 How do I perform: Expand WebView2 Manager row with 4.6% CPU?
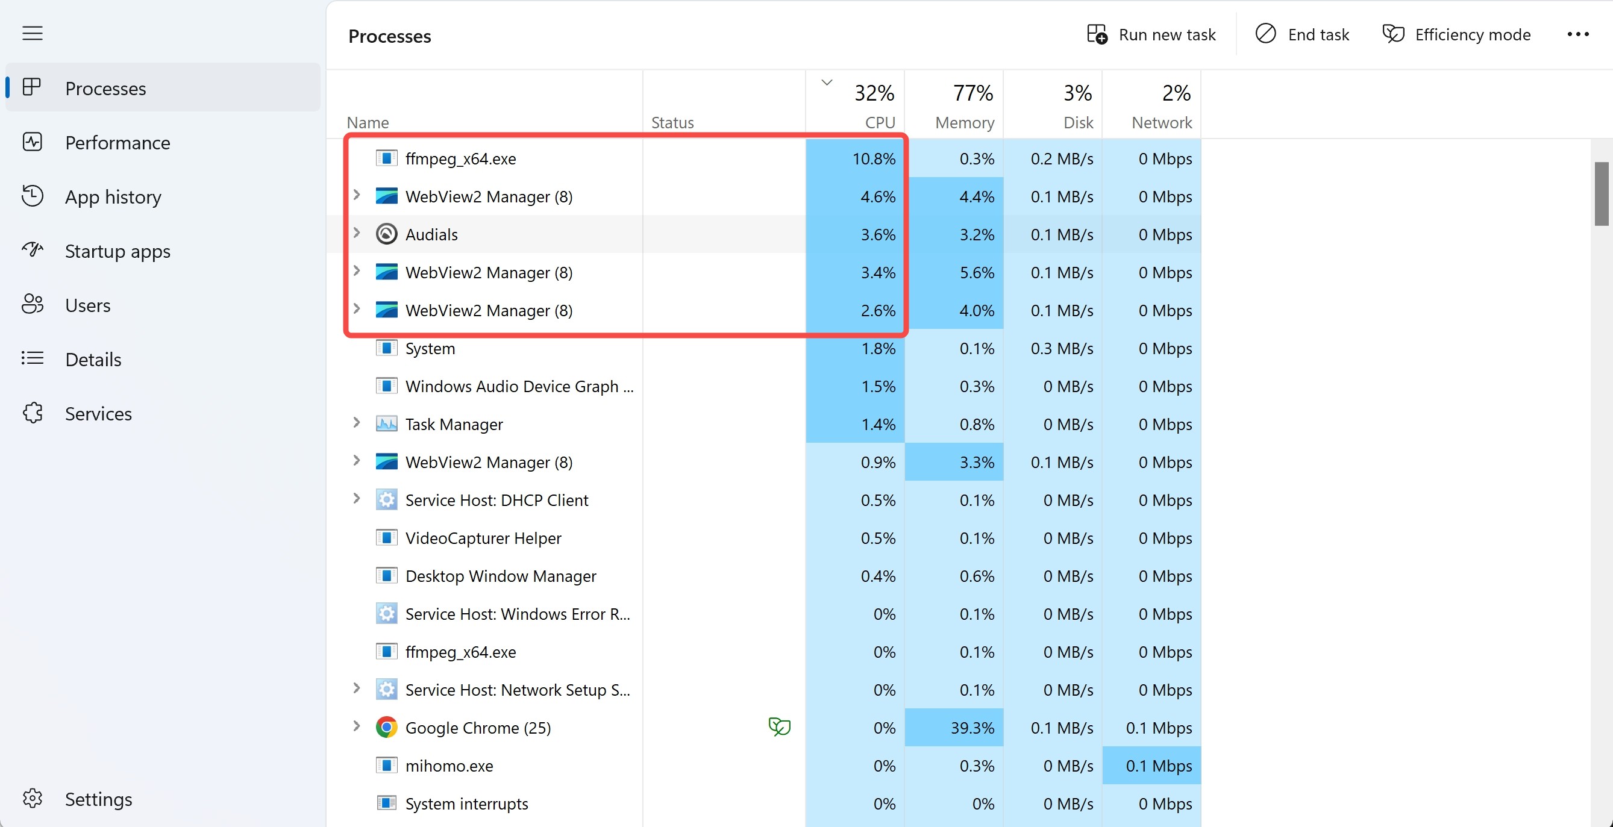pos(357,195)
